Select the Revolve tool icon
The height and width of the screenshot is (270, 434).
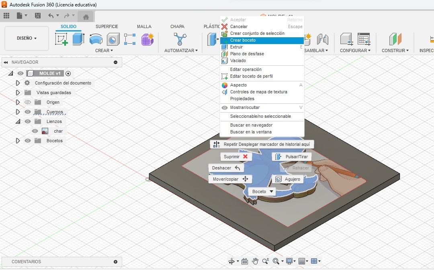(x=96, y=39)
